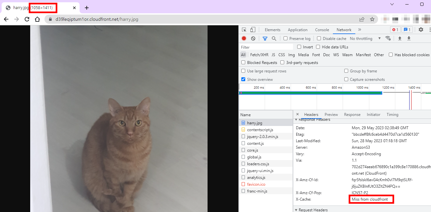The height and width of the screenshot is (212, 431).
Task: Select jquery-2.0.3.min.js request row
Action: tap(266, 136)
